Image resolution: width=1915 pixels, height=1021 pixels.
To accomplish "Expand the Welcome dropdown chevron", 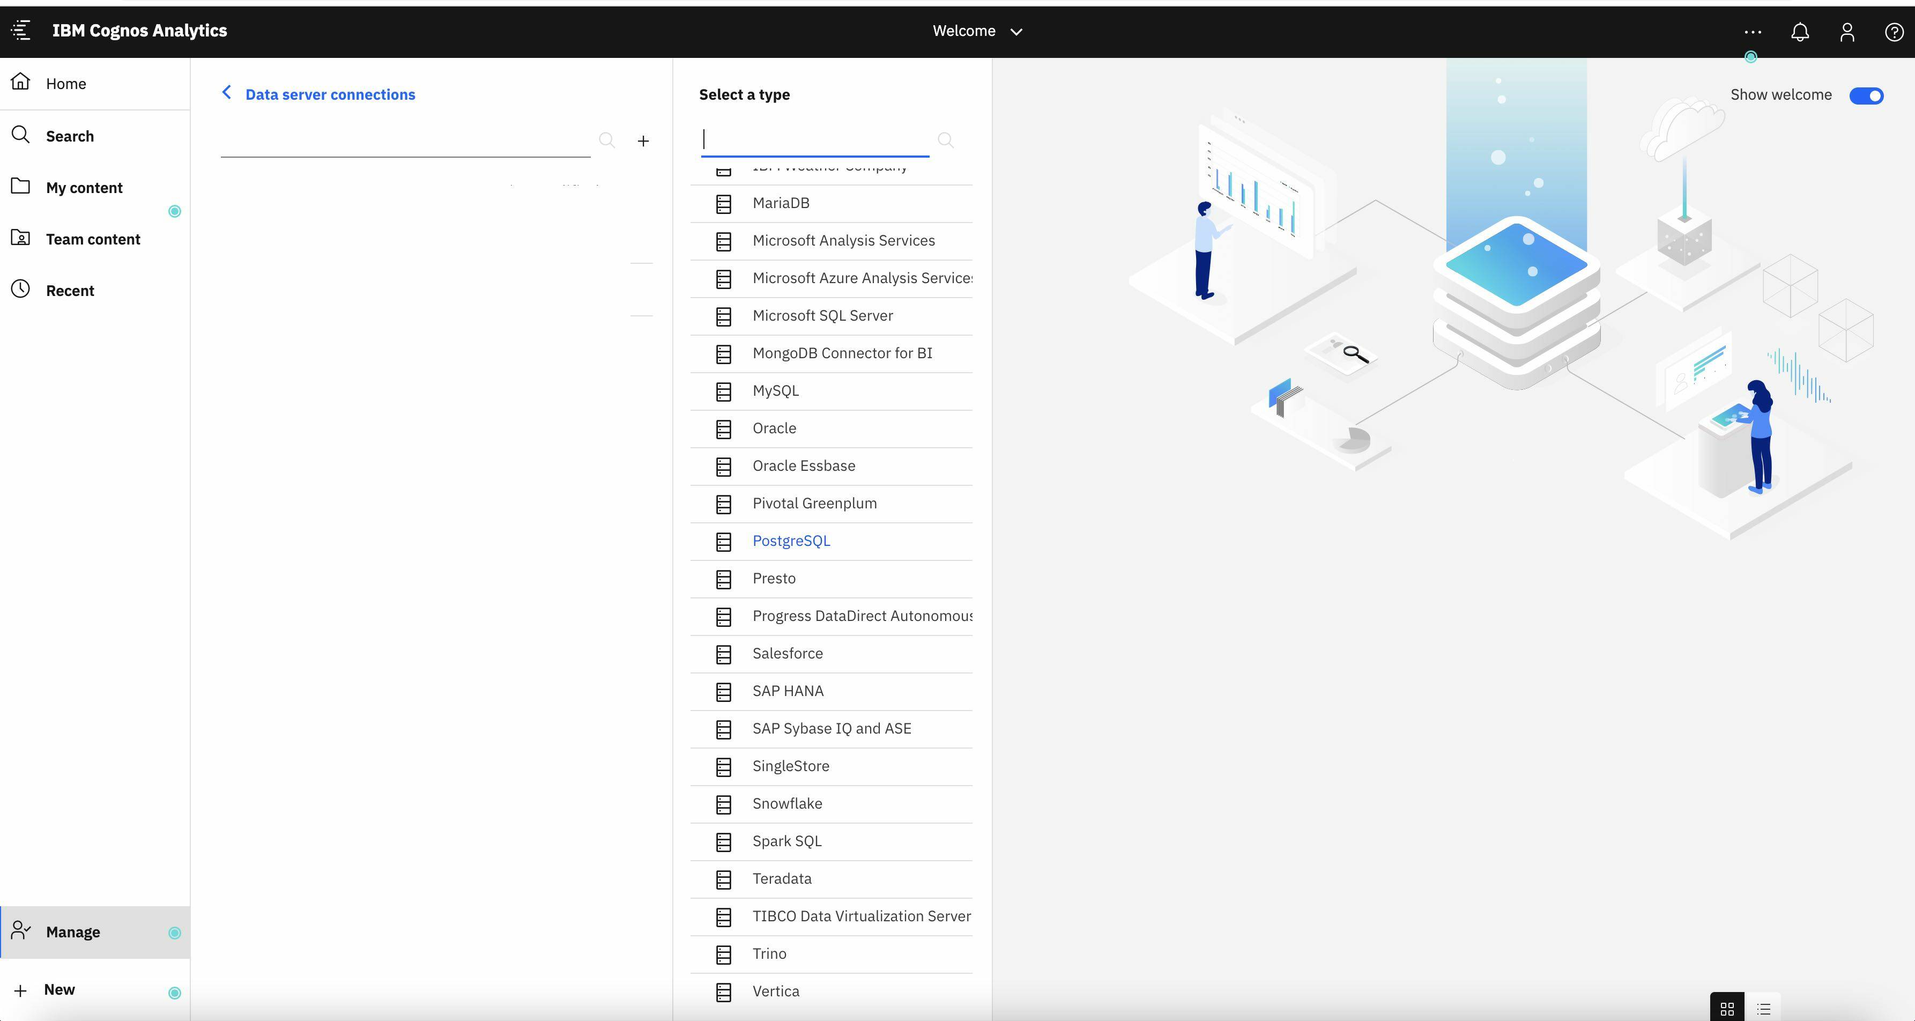I will [x=1016, y=31].
